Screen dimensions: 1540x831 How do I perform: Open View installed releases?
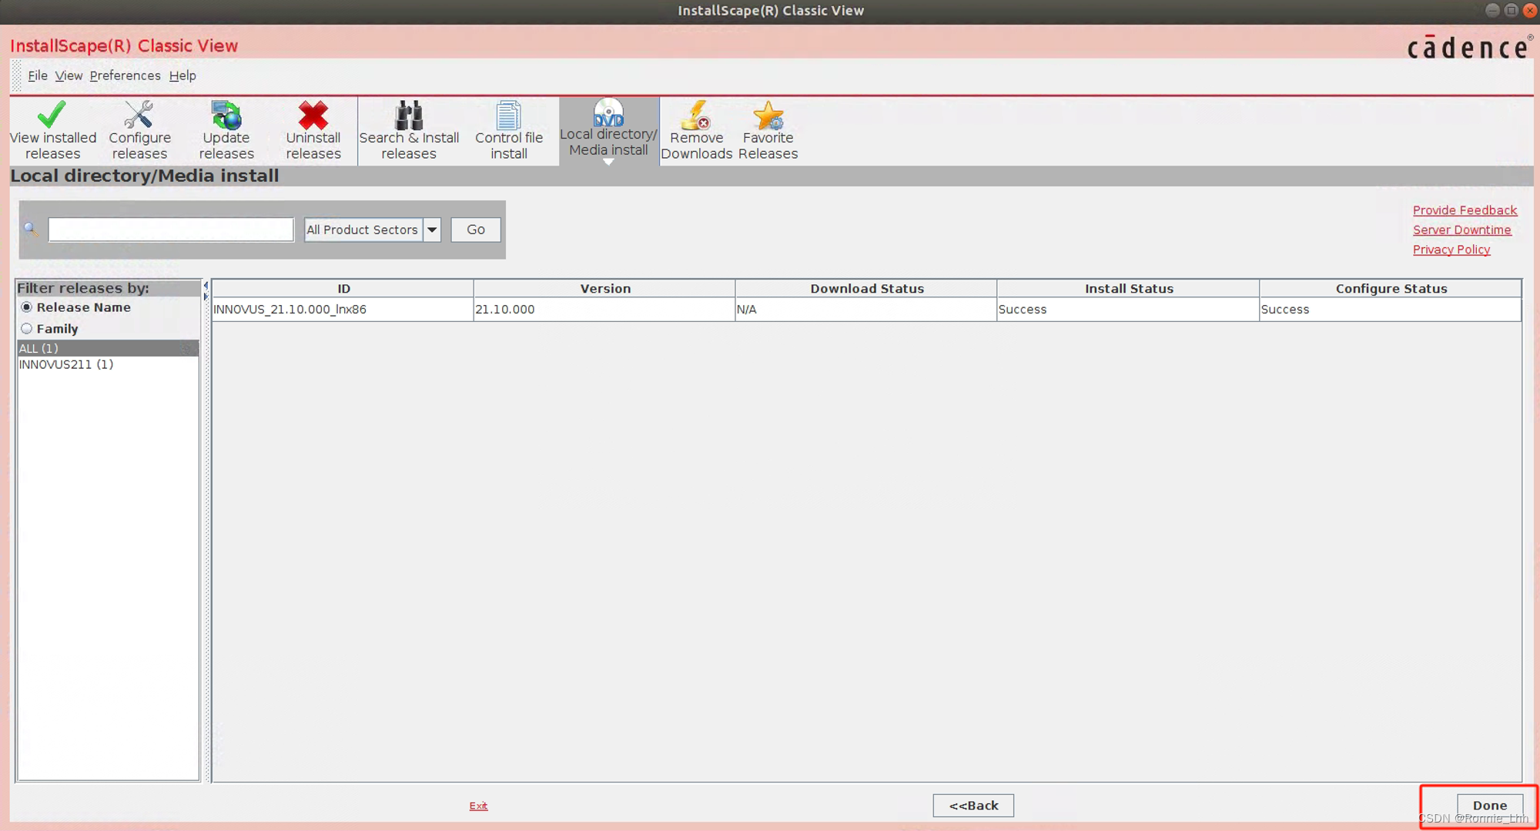point(53,130)
